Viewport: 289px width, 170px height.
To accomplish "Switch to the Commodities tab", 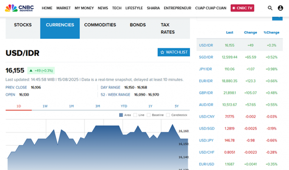I will (100, 25).
